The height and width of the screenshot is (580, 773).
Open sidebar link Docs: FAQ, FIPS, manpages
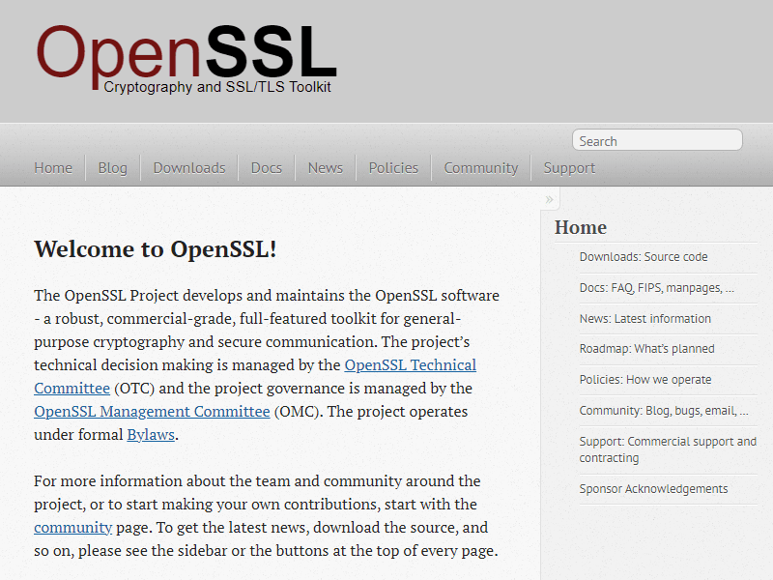[x=657, y=287]
